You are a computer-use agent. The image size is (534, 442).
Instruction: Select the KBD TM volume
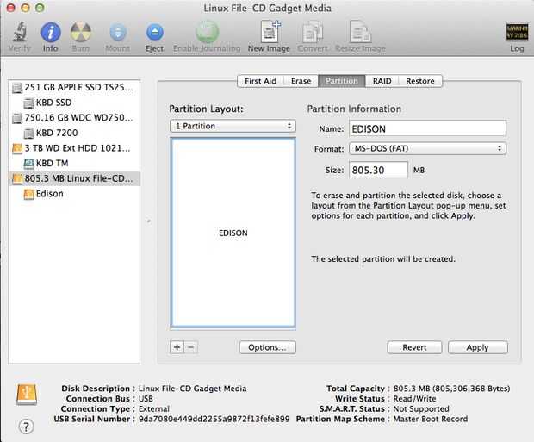point(74,163)
